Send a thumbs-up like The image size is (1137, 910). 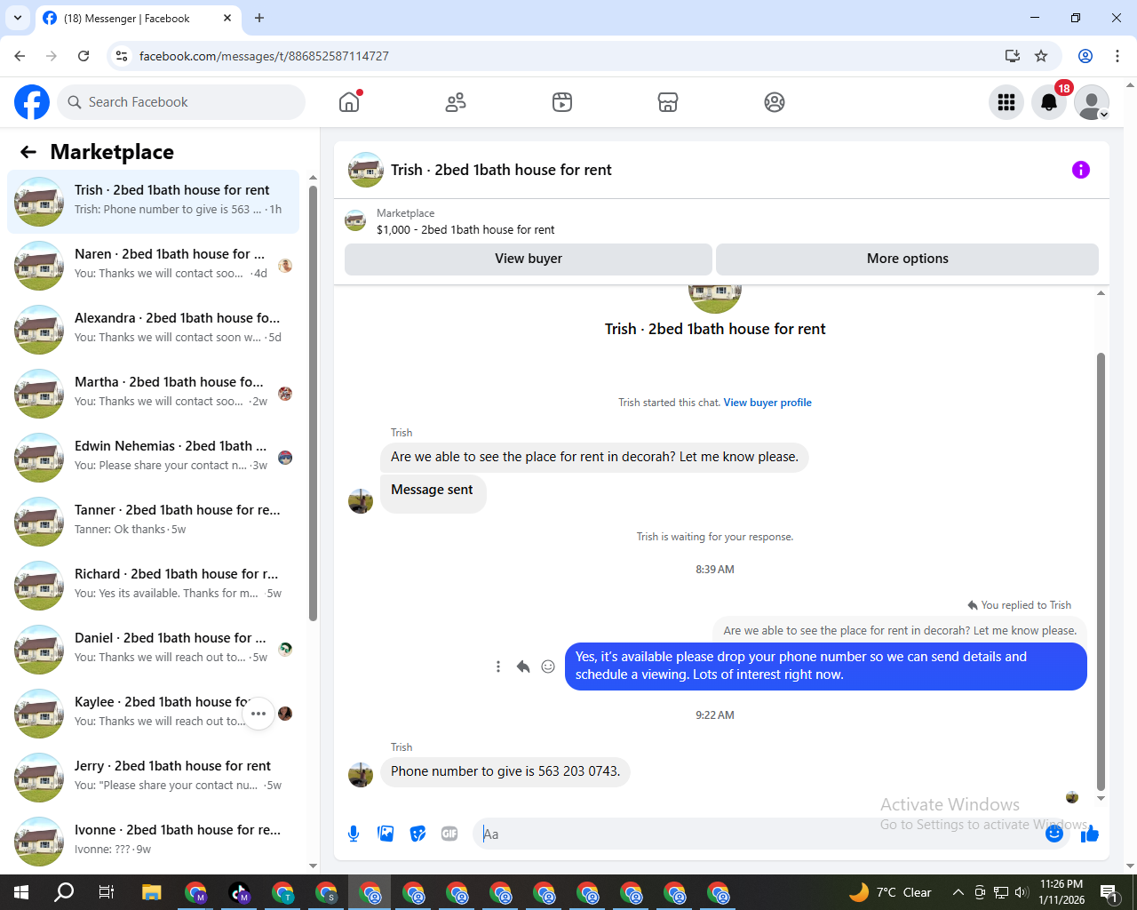click(1090, 834)
